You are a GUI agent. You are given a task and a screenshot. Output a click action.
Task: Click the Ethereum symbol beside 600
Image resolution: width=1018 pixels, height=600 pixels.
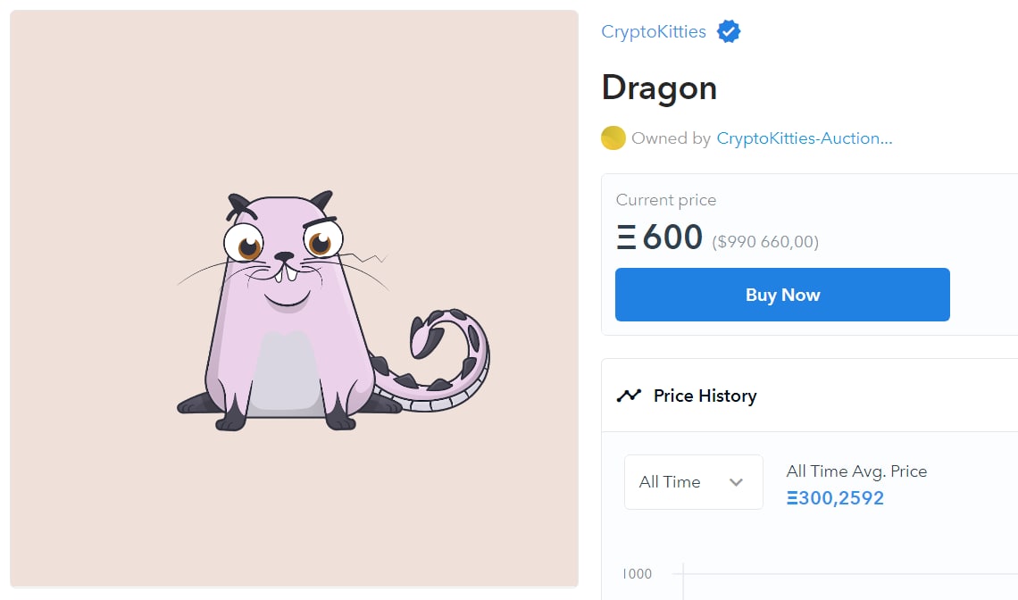tap(627, 238)
